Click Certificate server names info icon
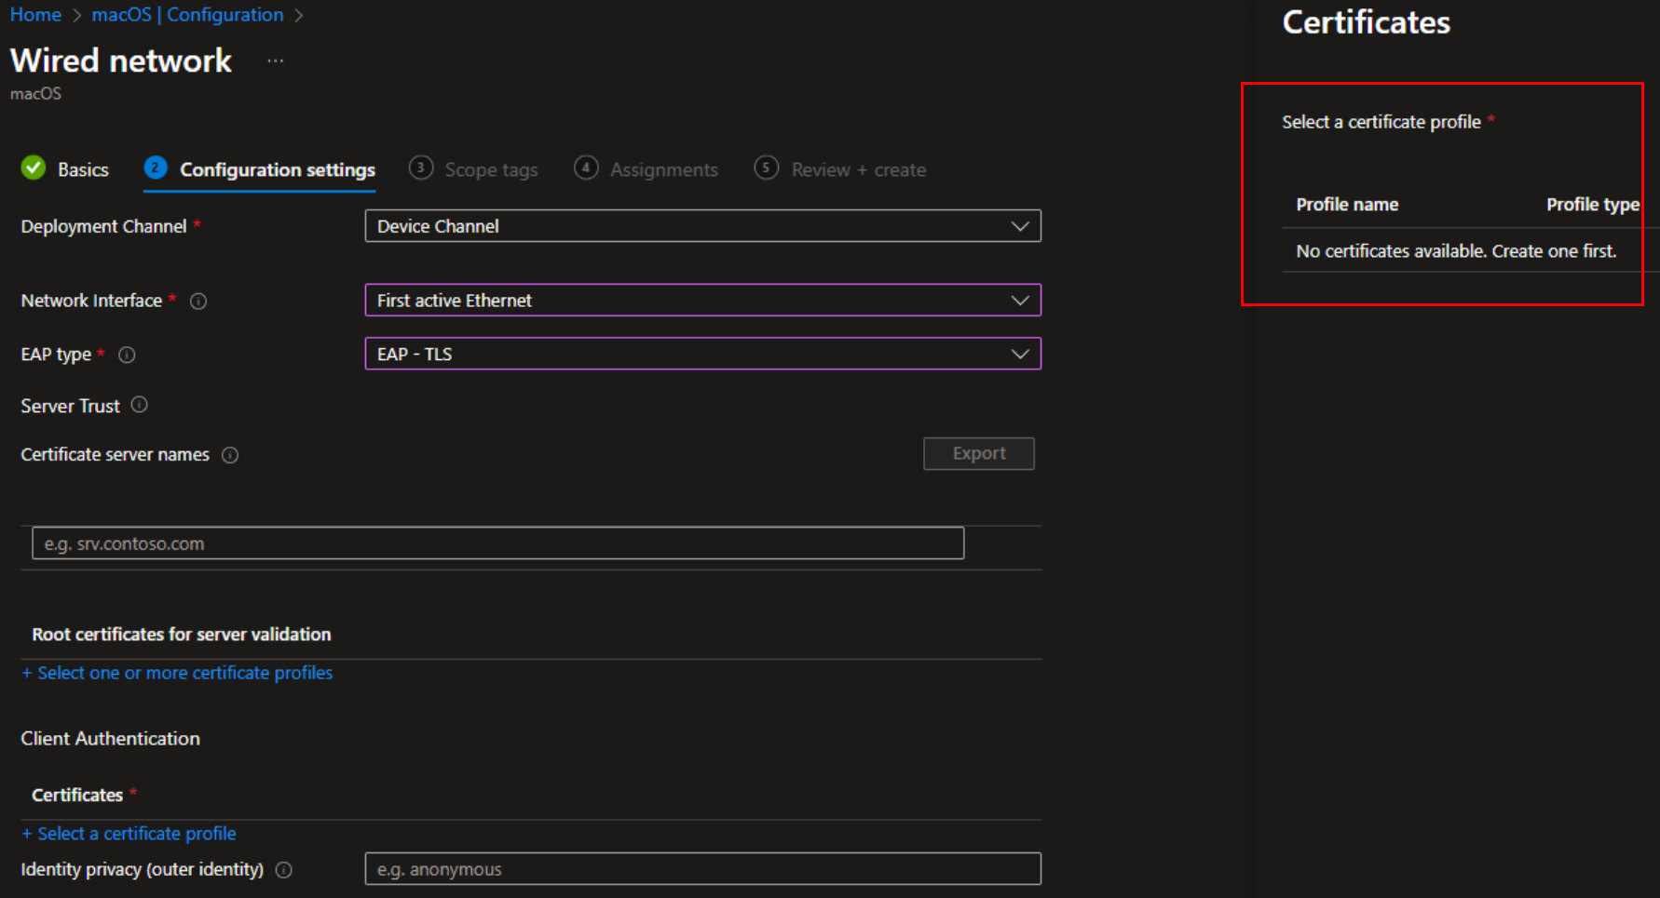1660x898 pixels. pyautogui.click(x=230, y=455)
